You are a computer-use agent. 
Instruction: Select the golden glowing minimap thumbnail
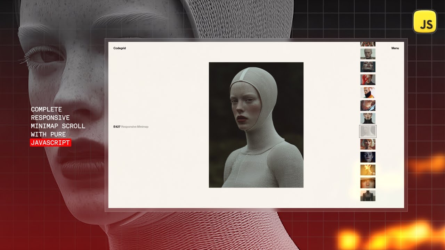pyautogui.click(x=368, y=170)
